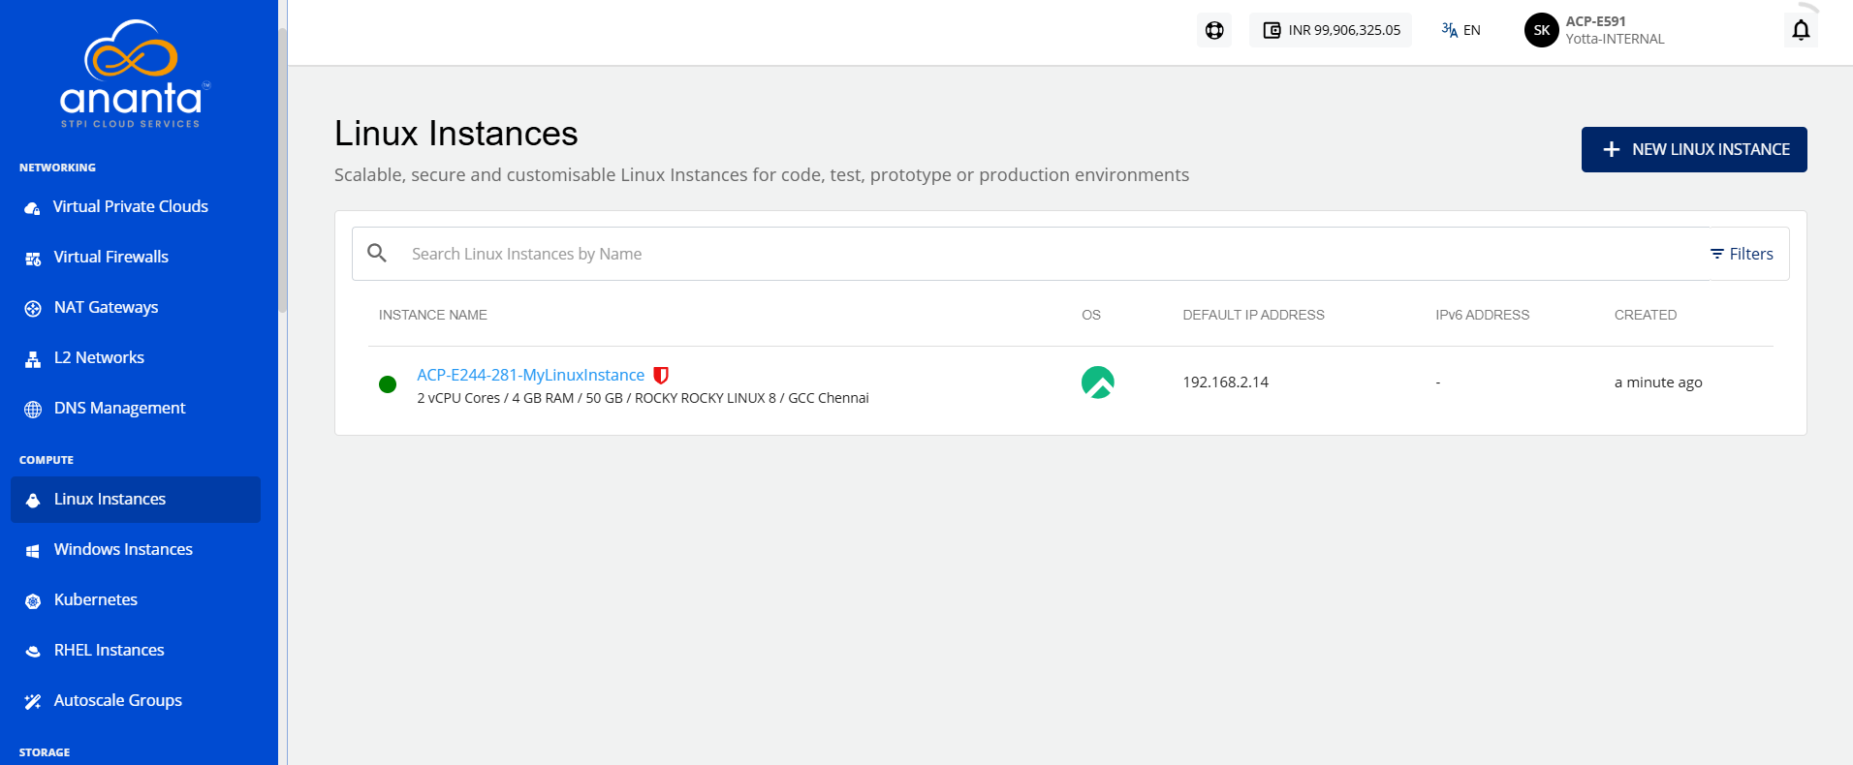
Task: Click the INSTANCE NAME column header
Action: point(433,315)
